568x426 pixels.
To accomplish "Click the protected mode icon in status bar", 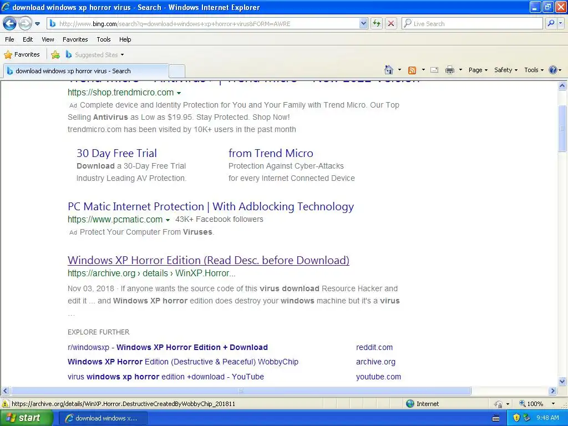I will [499, 404].
